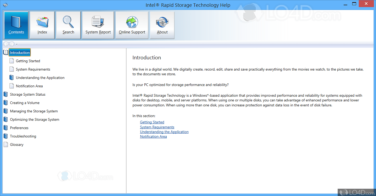The height and width of the screenshot is (196, 376).
Task: Open System Report
Action: [x=98, y=25]
